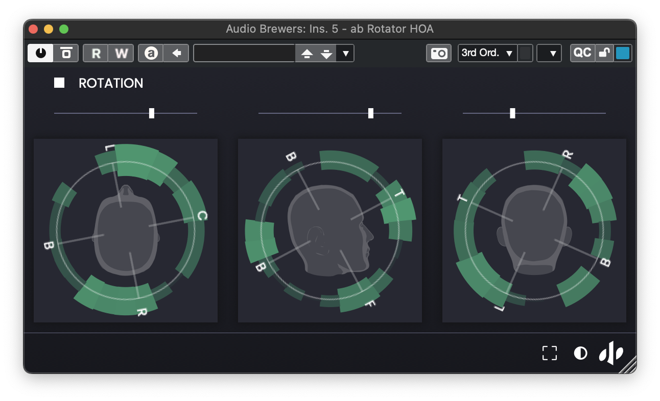Toggle dark mode with the contrast icon

(580, 353)
